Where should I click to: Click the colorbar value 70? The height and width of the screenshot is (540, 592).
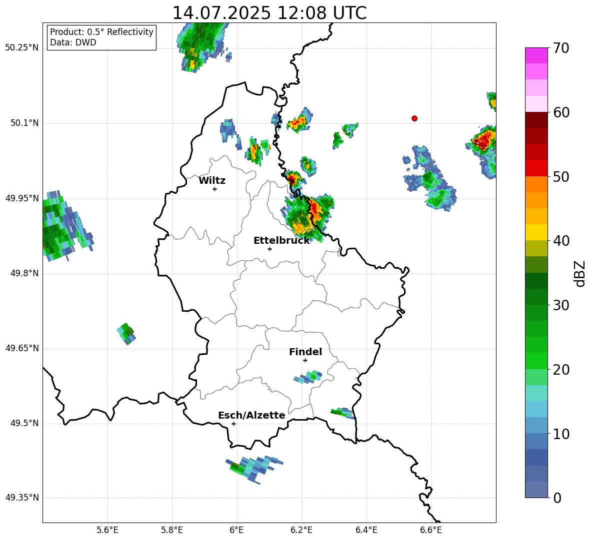pyautogui.click(x=561, y=48)
